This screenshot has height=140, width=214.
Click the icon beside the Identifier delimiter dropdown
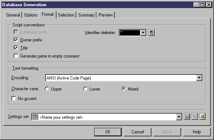[x=151, y=33]
